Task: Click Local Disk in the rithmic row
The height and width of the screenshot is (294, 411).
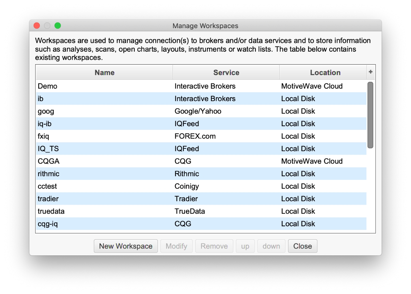Action: (298, 174)
